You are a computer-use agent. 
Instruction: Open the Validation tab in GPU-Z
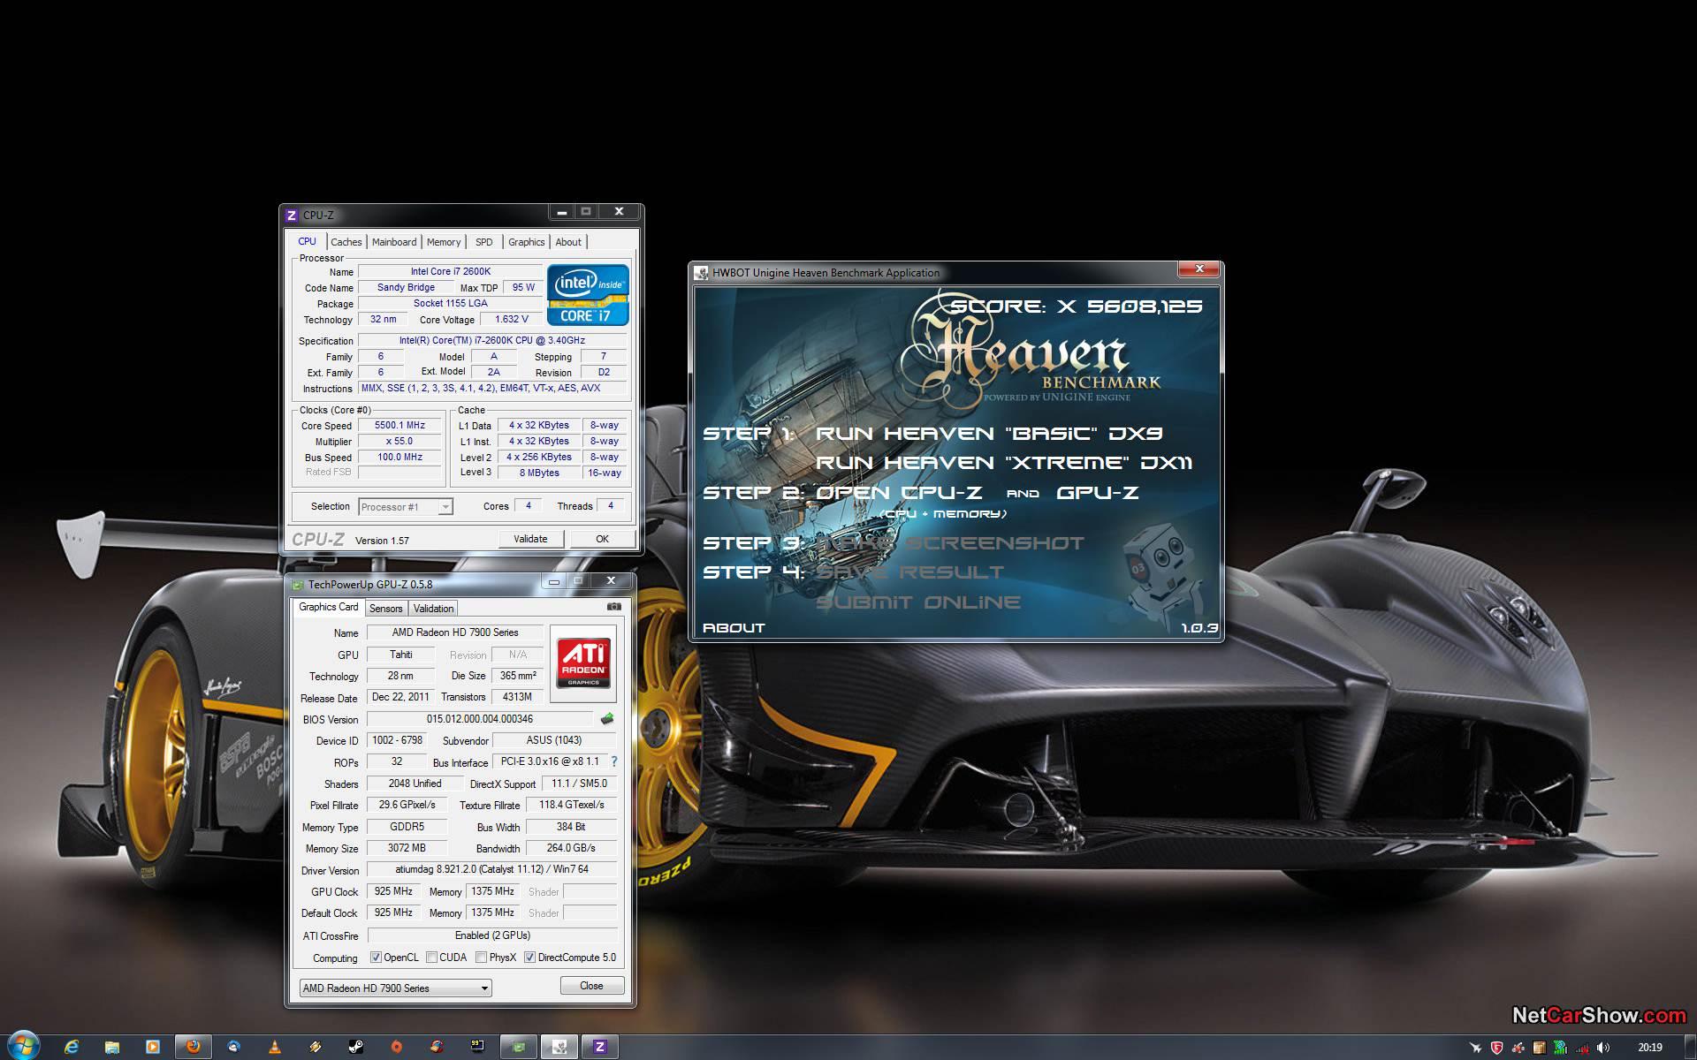coord(433,609)
